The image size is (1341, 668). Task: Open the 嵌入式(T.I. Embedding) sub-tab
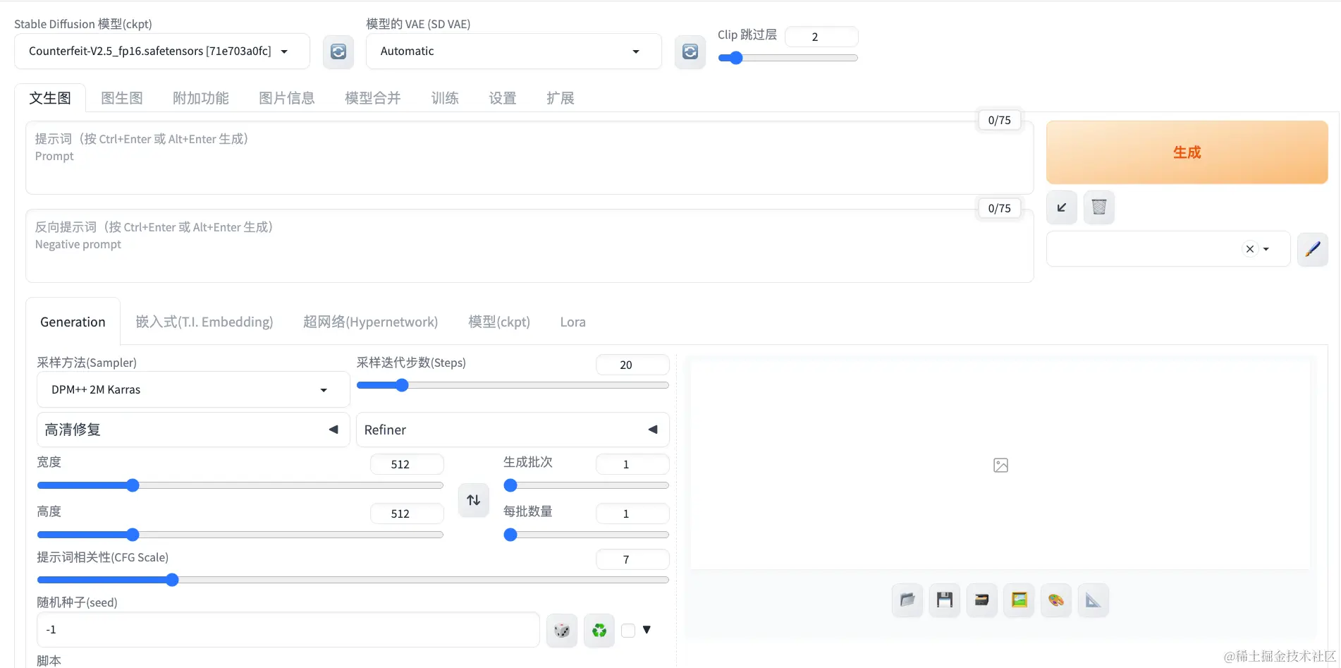(x=204, y=322)
